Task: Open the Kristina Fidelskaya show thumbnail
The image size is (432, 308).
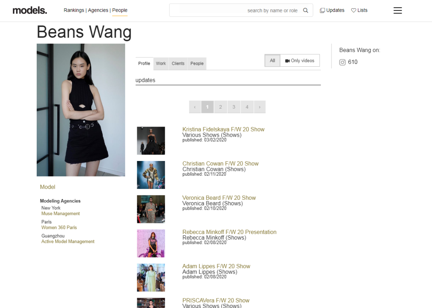Action: (x=151, y=141)
